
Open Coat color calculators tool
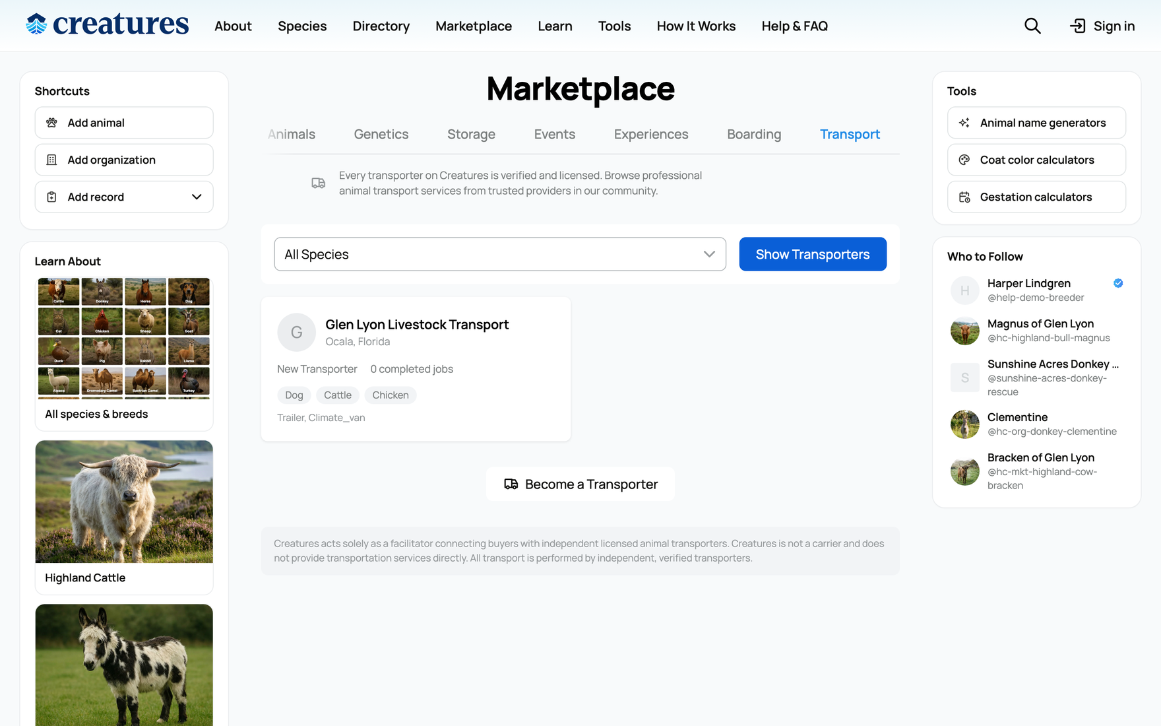[x=1036, y=160]
